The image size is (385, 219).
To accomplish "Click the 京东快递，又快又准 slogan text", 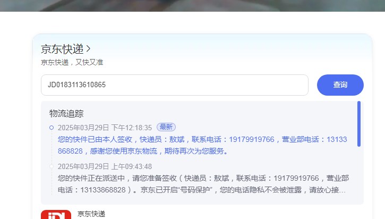I will coord(72,62).
